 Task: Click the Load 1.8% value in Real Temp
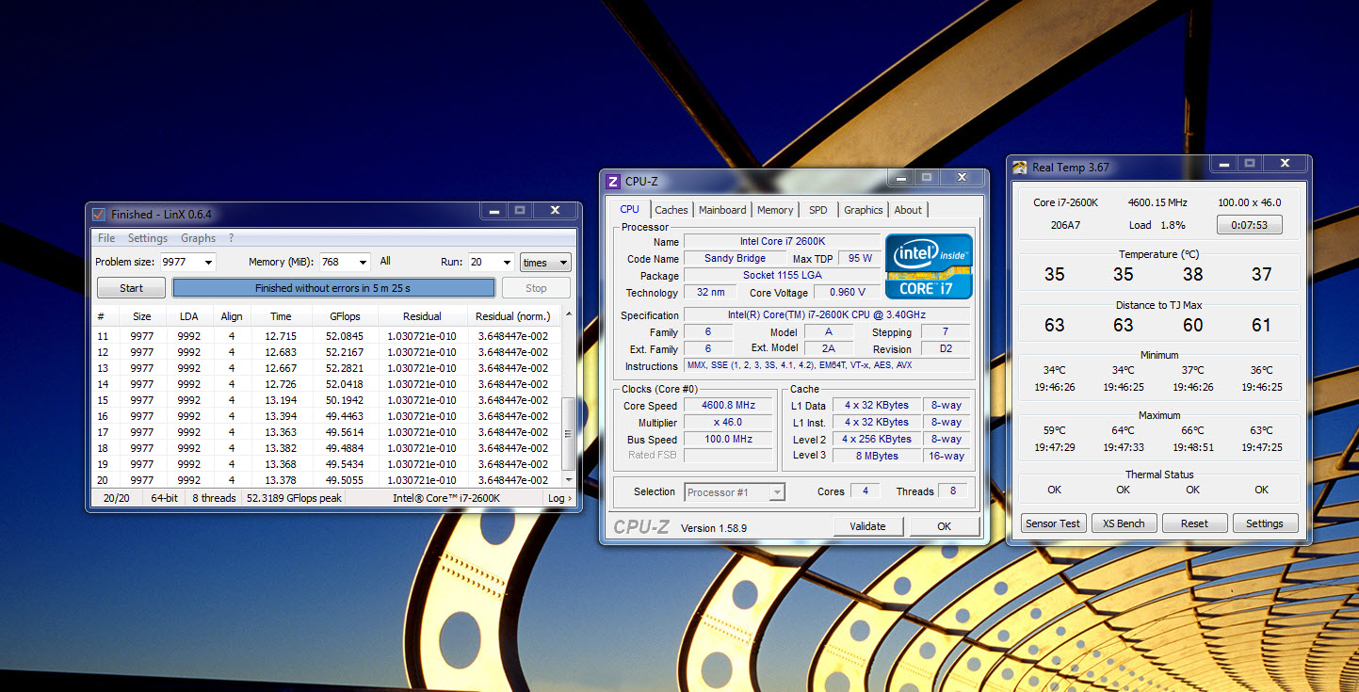[x=1173, y=225]
